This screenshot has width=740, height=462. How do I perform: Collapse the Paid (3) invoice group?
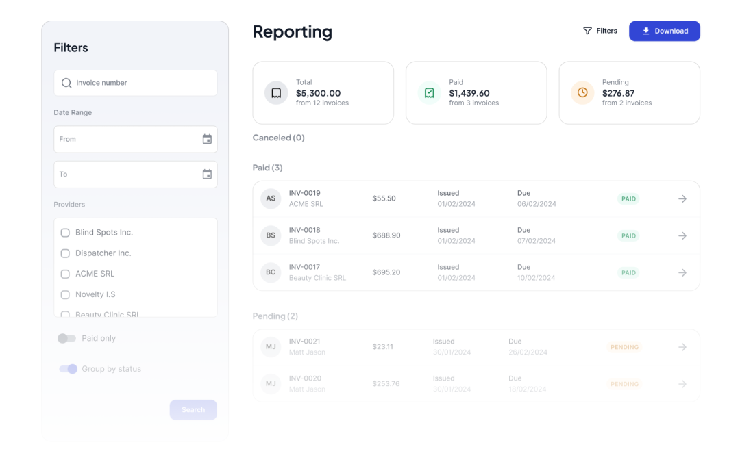point(267,168)
